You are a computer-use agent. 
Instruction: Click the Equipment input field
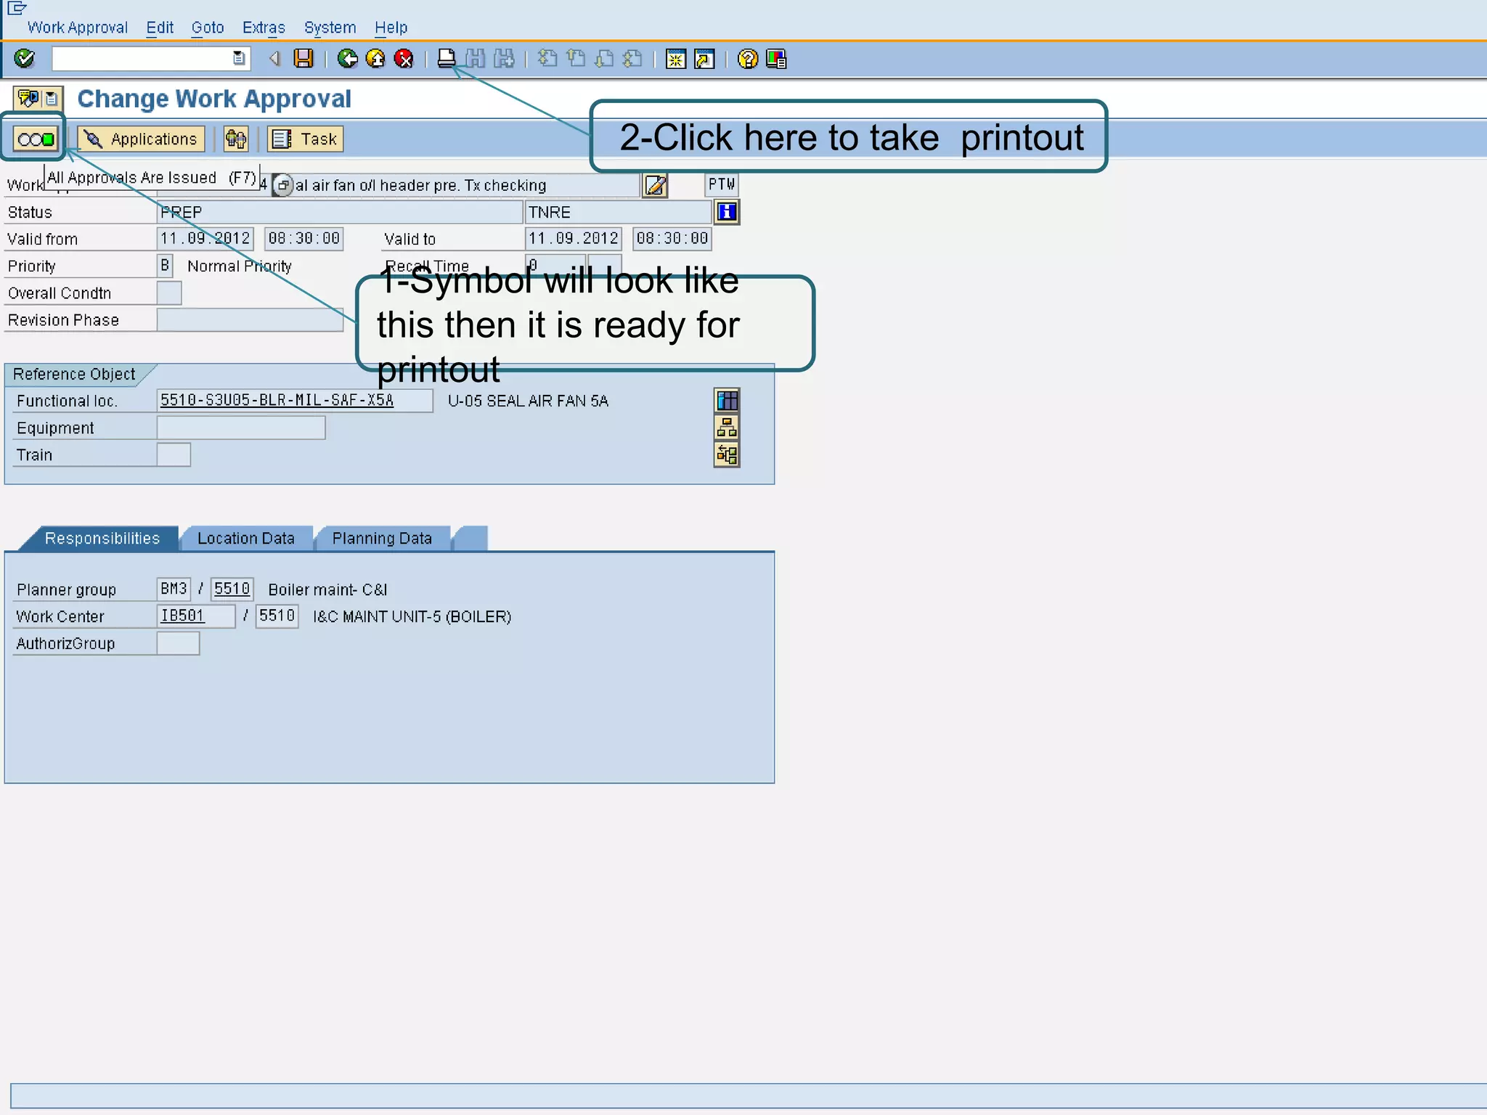point(241,428)
